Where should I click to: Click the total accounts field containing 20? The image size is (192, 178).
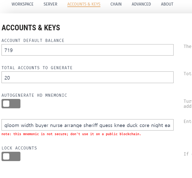coord(88,77)
